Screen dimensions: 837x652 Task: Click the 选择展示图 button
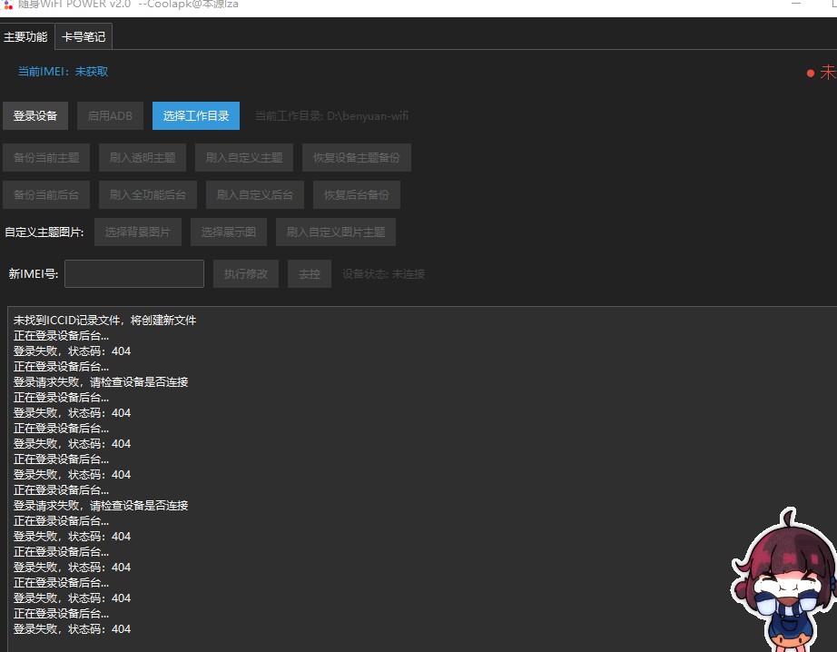(x=229, y=232)
